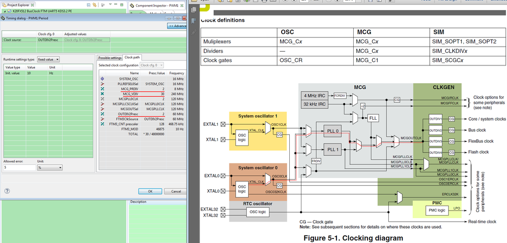Open the page thumbnails panel in PDF sidebar

pyautogui.click(x=194, y=10)
